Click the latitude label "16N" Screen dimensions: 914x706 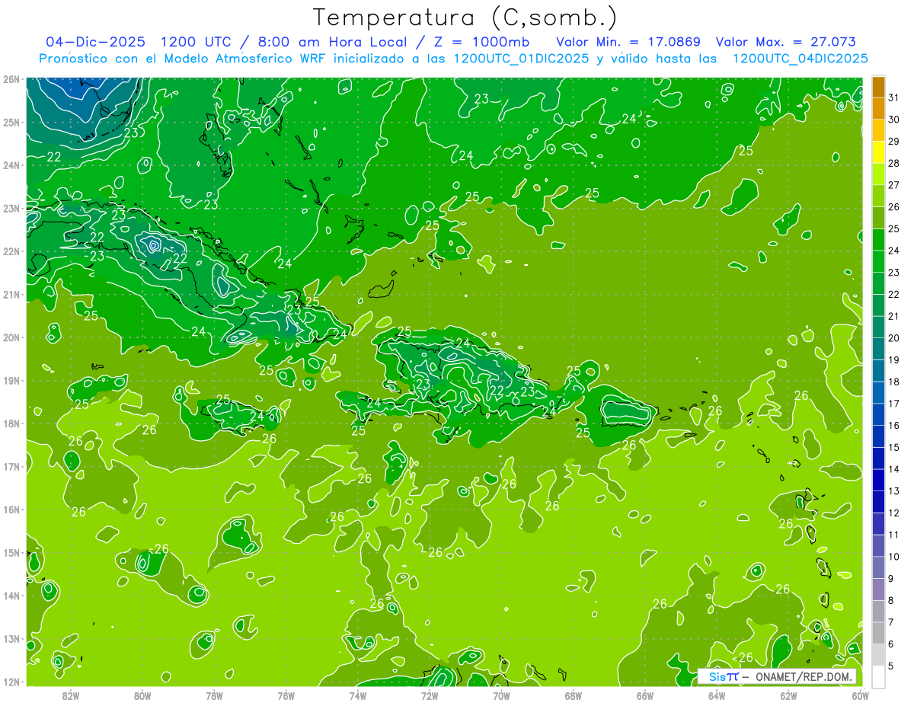(12, 510)
